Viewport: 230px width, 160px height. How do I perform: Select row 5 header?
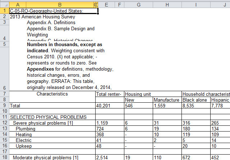coord(5,44)
